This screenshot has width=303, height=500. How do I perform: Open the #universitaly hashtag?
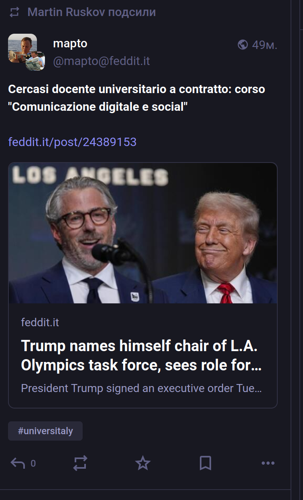(x=45, y=431)
